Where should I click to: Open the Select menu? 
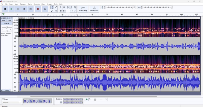pyautogui.click(x=11, y=4)
